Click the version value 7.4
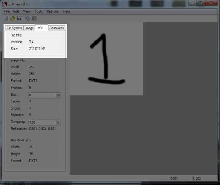This screenshot has width=220, height=185. point(31,42)
